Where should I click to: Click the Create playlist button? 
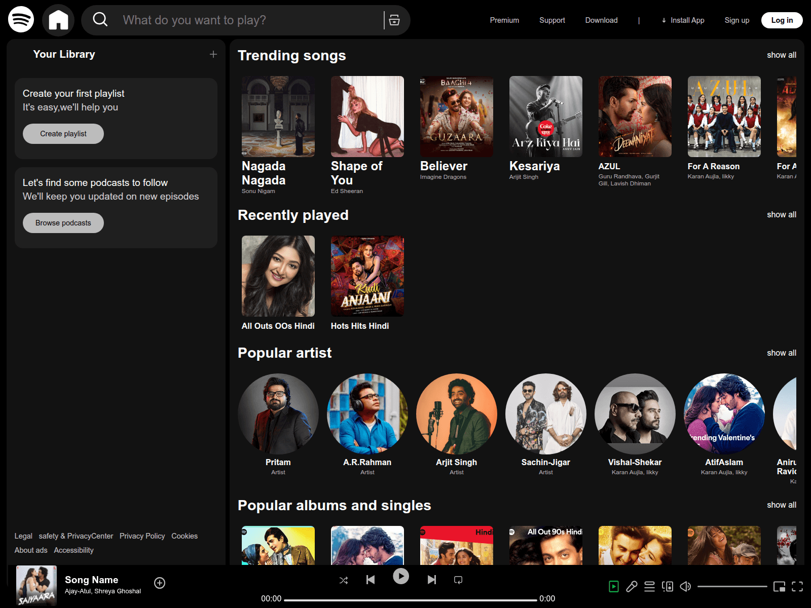(63, 134)
